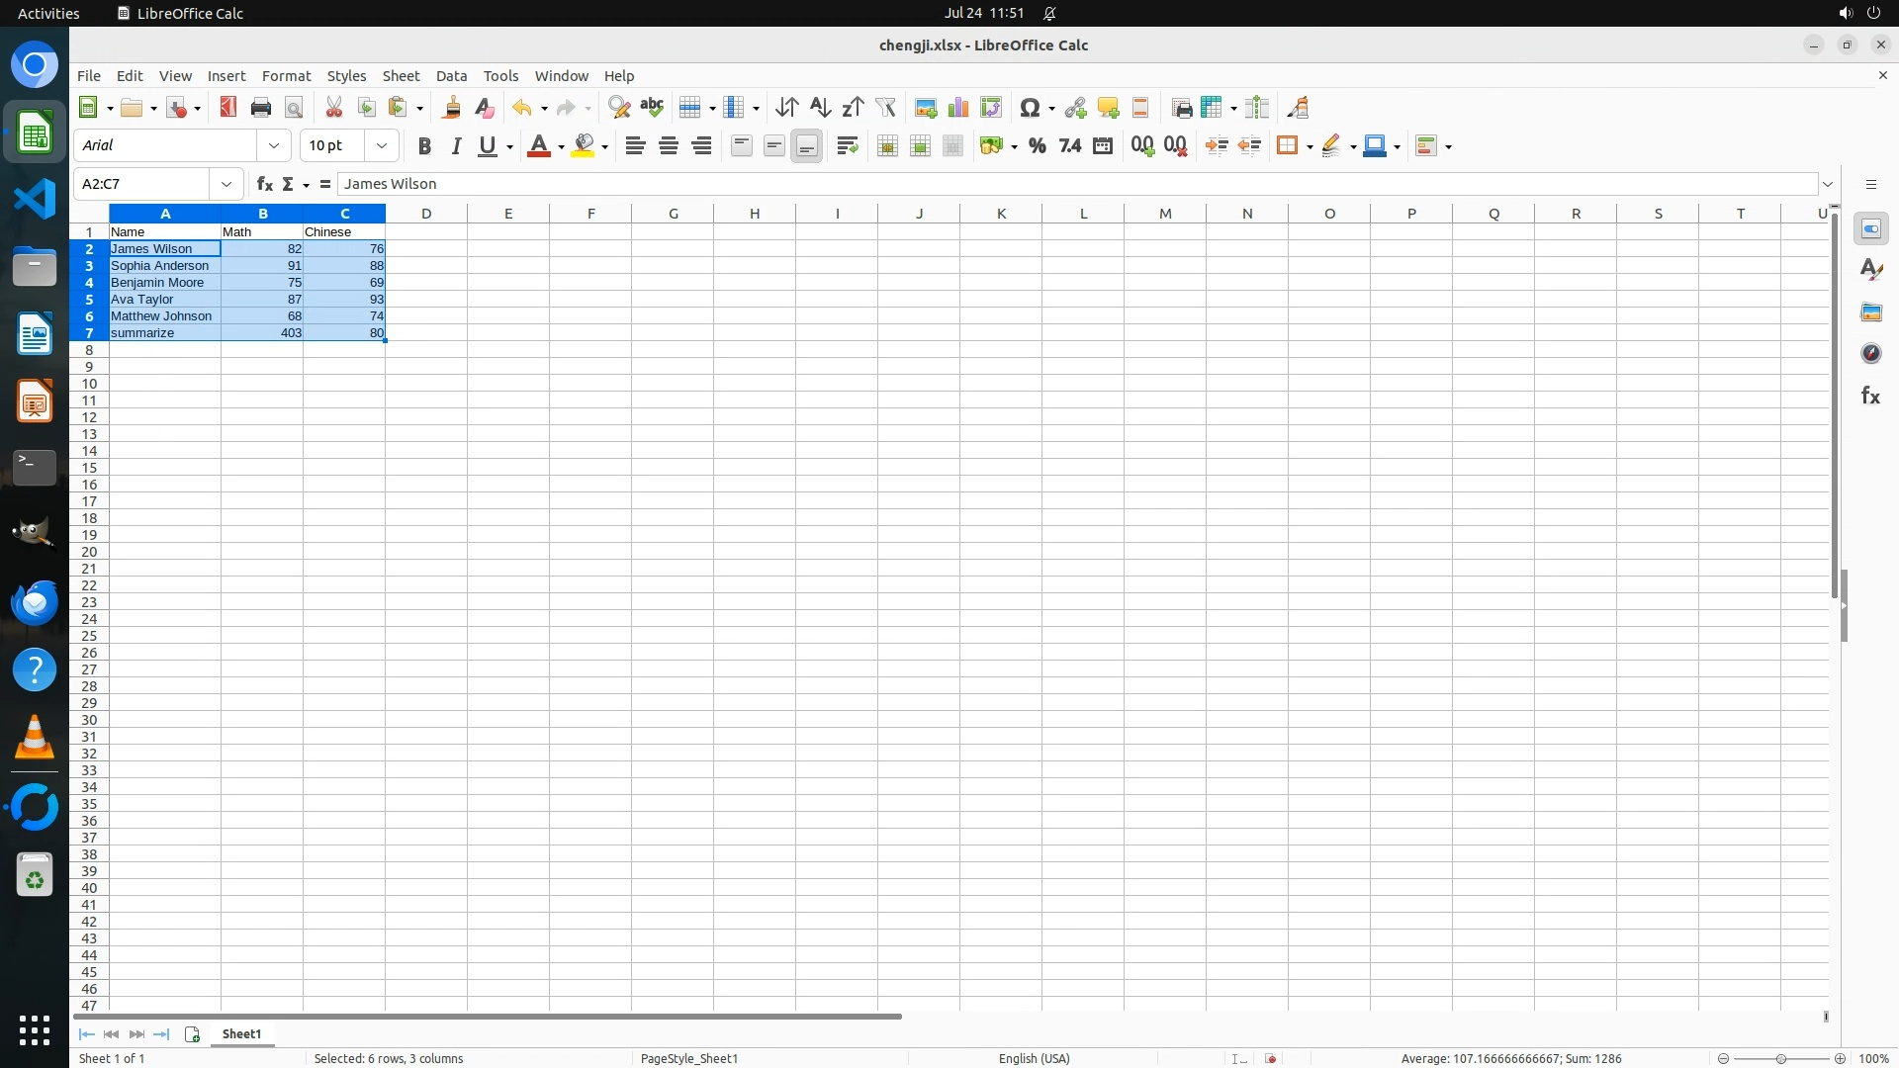The width and height of the screenshot is (1899, 1068).
Task: Open the Sheet menu
Action: tap(401, 76)
